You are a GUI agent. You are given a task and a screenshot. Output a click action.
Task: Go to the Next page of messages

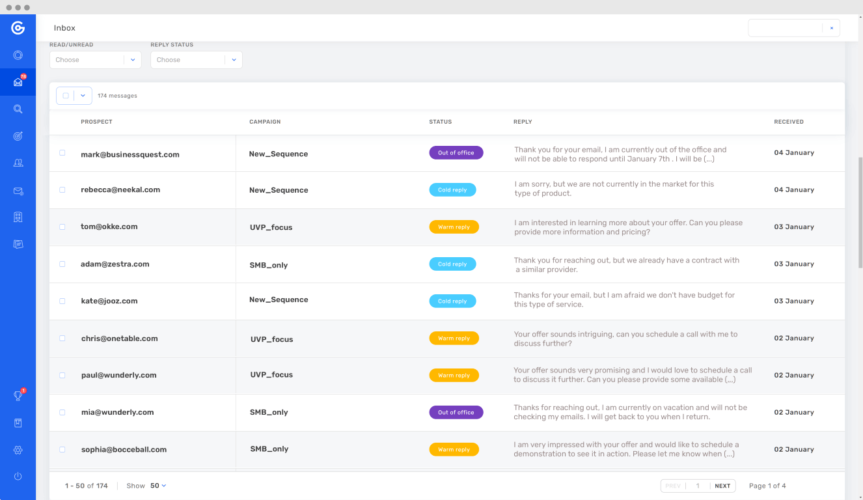pyautogui.click(x=722, y=486)
